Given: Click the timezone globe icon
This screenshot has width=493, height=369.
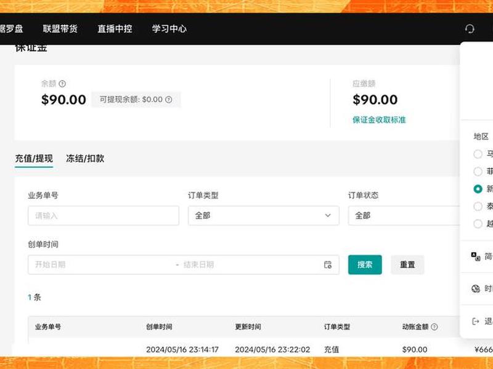Looking at the screenshot, I should point(476,288).
